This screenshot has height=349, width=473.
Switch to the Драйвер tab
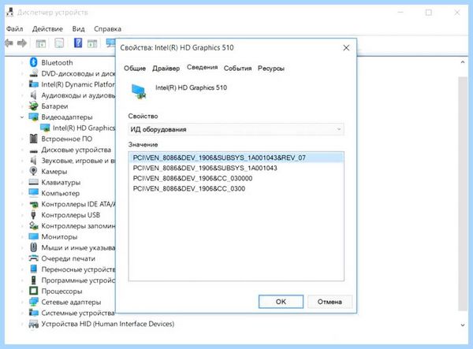coord(166,69)
